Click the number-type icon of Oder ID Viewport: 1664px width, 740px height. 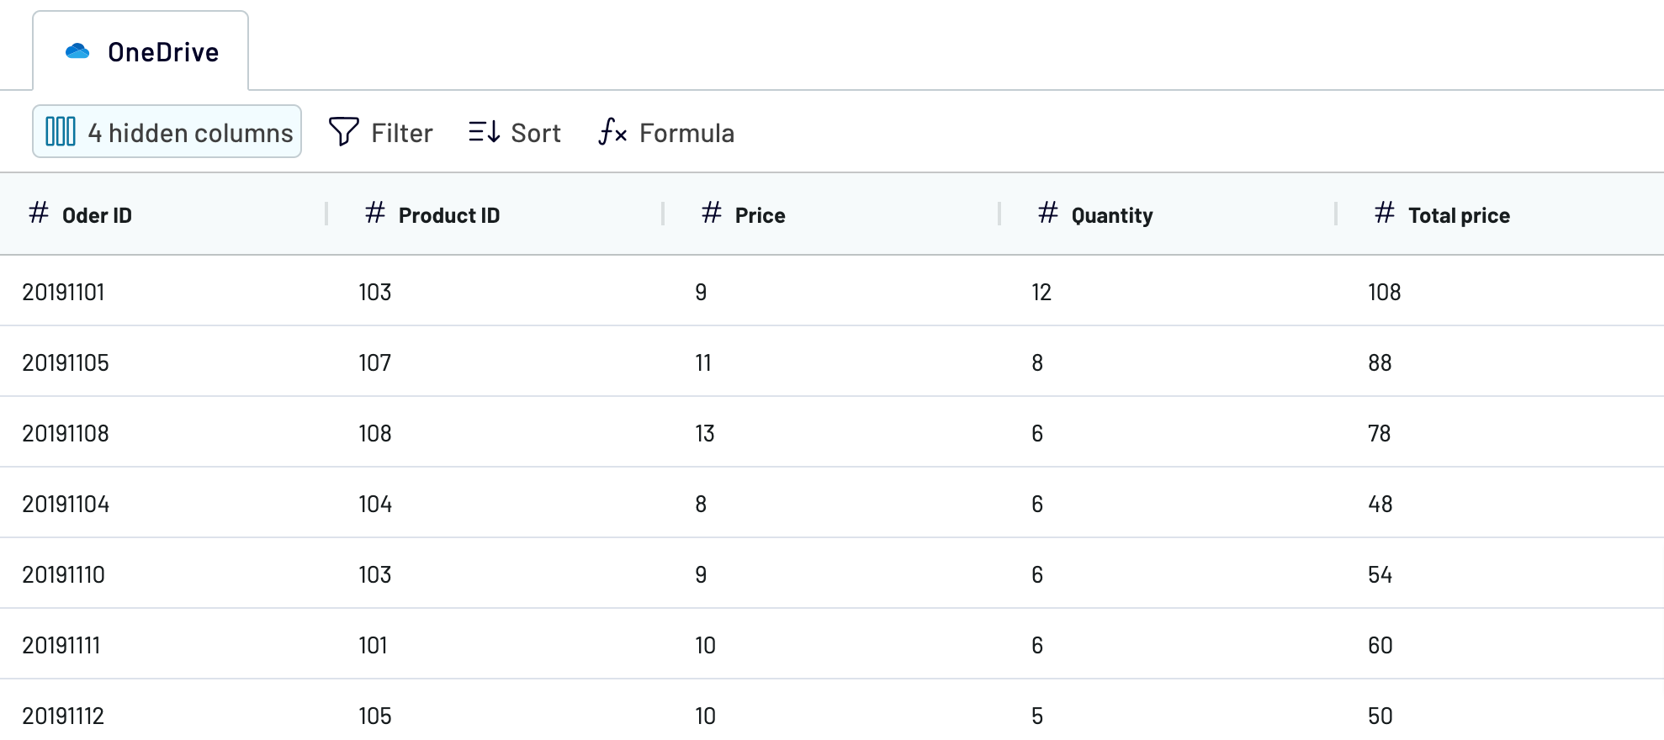coord(39,213)
